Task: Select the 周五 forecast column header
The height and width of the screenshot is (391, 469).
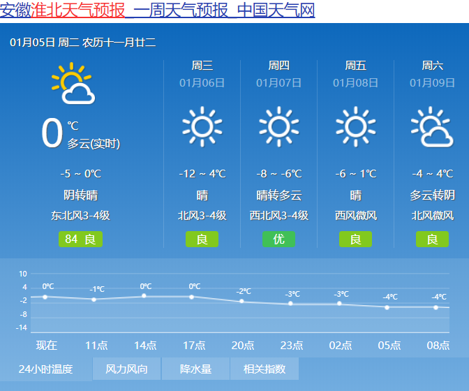Action: pyautogui.click(x=355, y=66)
